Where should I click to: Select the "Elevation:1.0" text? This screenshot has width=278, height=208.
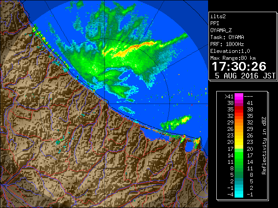tap(230, 51)
